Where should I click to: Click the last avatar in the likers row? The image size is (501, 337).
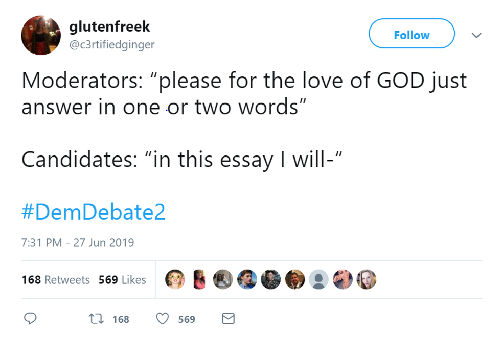point(367,279)
